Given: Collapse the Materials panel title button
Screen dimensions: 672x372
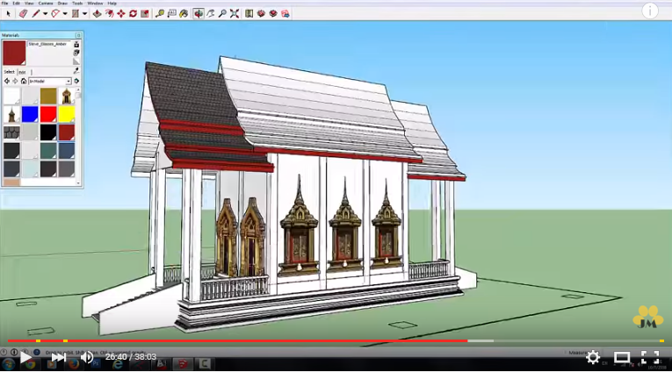Looking at the screenshot, I should pyautogui.click(x=78, y=35).
